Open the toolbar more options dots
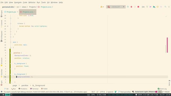Screen dimensions: 171x96 169,7
